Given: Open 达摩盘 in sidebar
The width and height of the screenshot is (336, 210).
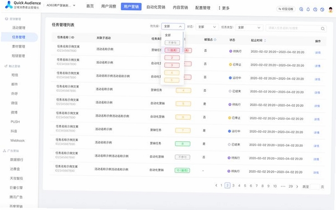Looking at the screenshot, I should coord(15,169).
